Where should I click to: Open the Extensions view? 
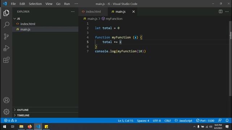point(6,60)
